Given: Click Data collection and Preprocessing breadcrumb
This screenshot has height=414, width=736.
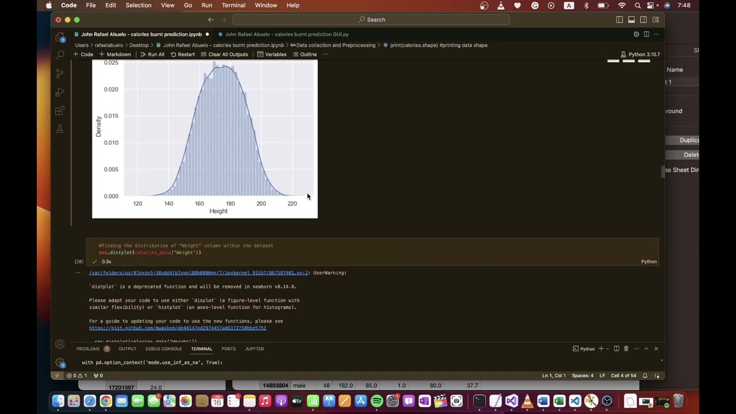Looking at the screenshot, I should click(x=332, y=45).
